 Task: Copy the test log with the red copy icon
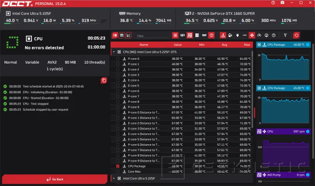104,80
